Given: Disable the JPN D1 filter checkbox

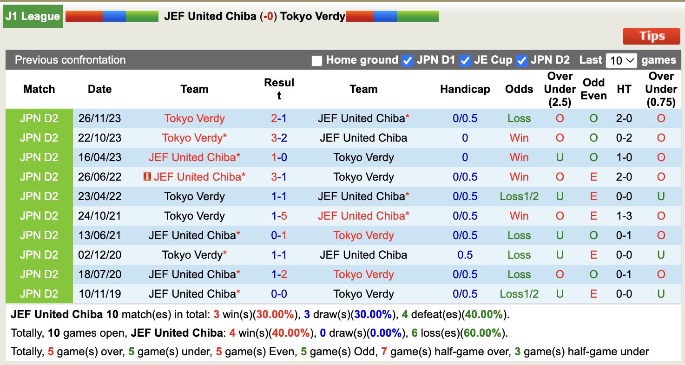Looking at the screenshot, I should point(408,60).
